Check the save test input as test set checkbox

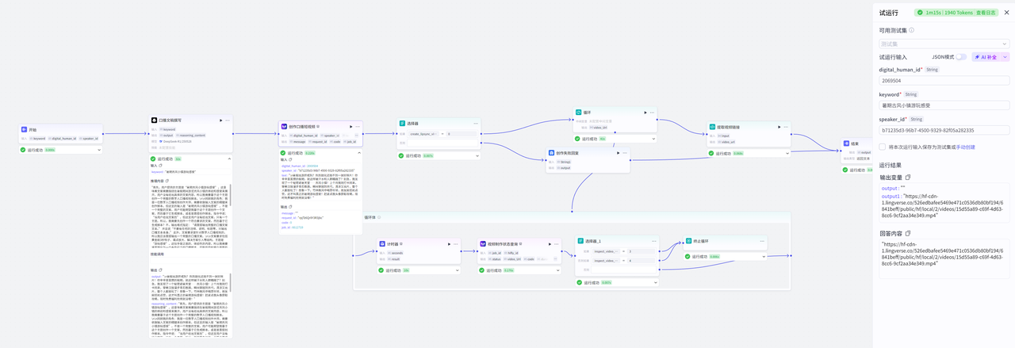883,147
